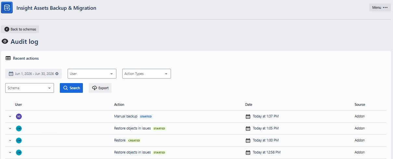393x159 pixels.
Task: Export the audit log
Action: point(100,88)
